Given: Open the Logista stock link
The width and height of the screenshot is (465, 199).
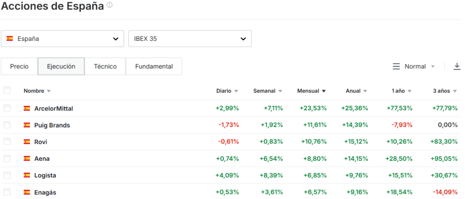Looking at the screenshot, I should pos(45,175).
